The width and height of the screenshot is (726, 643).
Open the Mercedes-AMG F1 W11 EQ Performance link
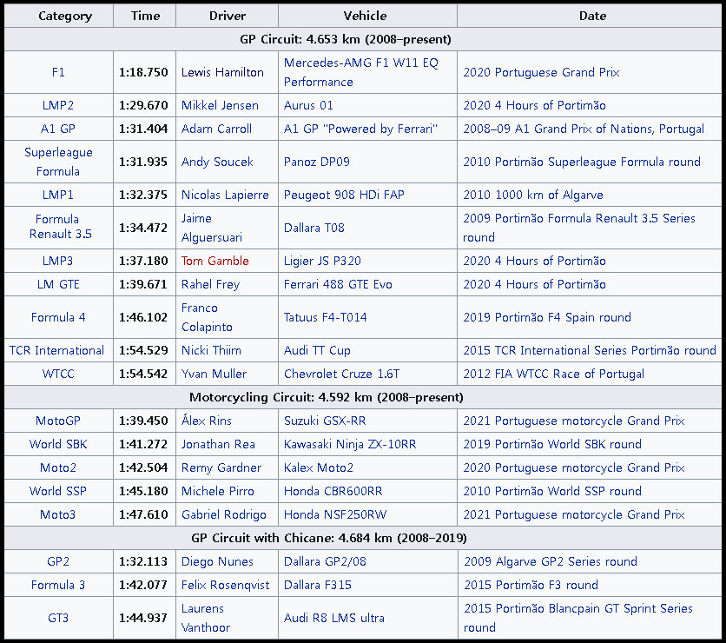(360, 72)
